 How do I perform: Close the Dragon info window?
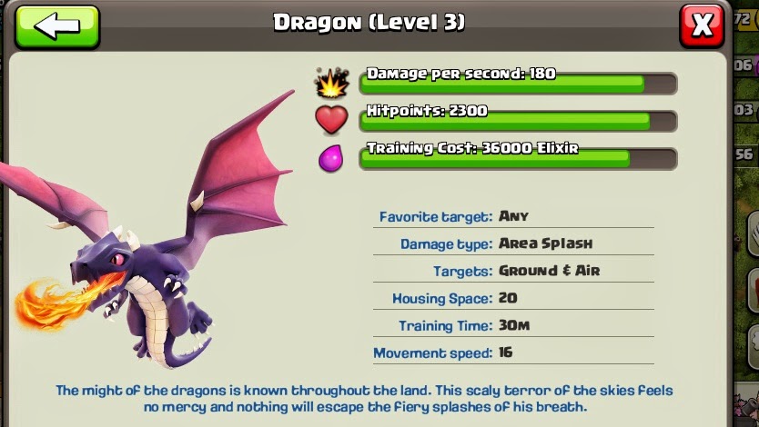tap(702, 26)
